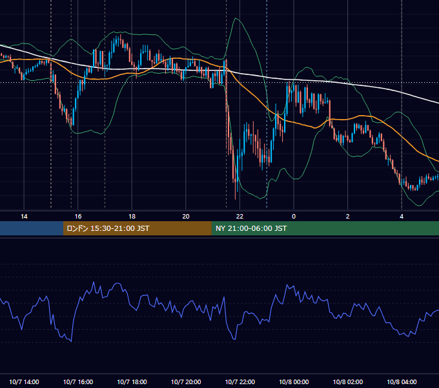Click the 10/7 18:00 label on oscillator axis
Screen dimensions: 439x388
(x=132, y=382)
